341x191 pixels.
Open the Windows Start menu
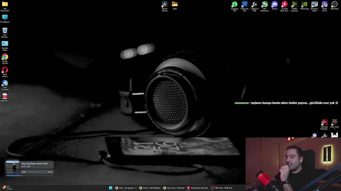point(111,188)
